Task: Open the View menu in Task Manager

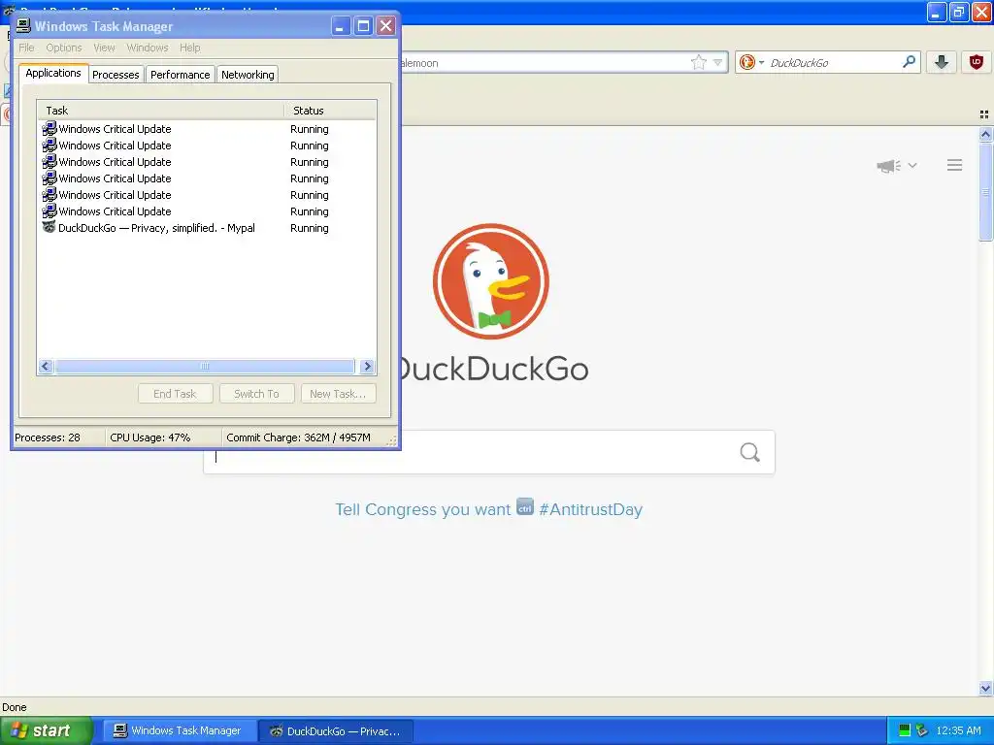Action: tap(104, 48)
